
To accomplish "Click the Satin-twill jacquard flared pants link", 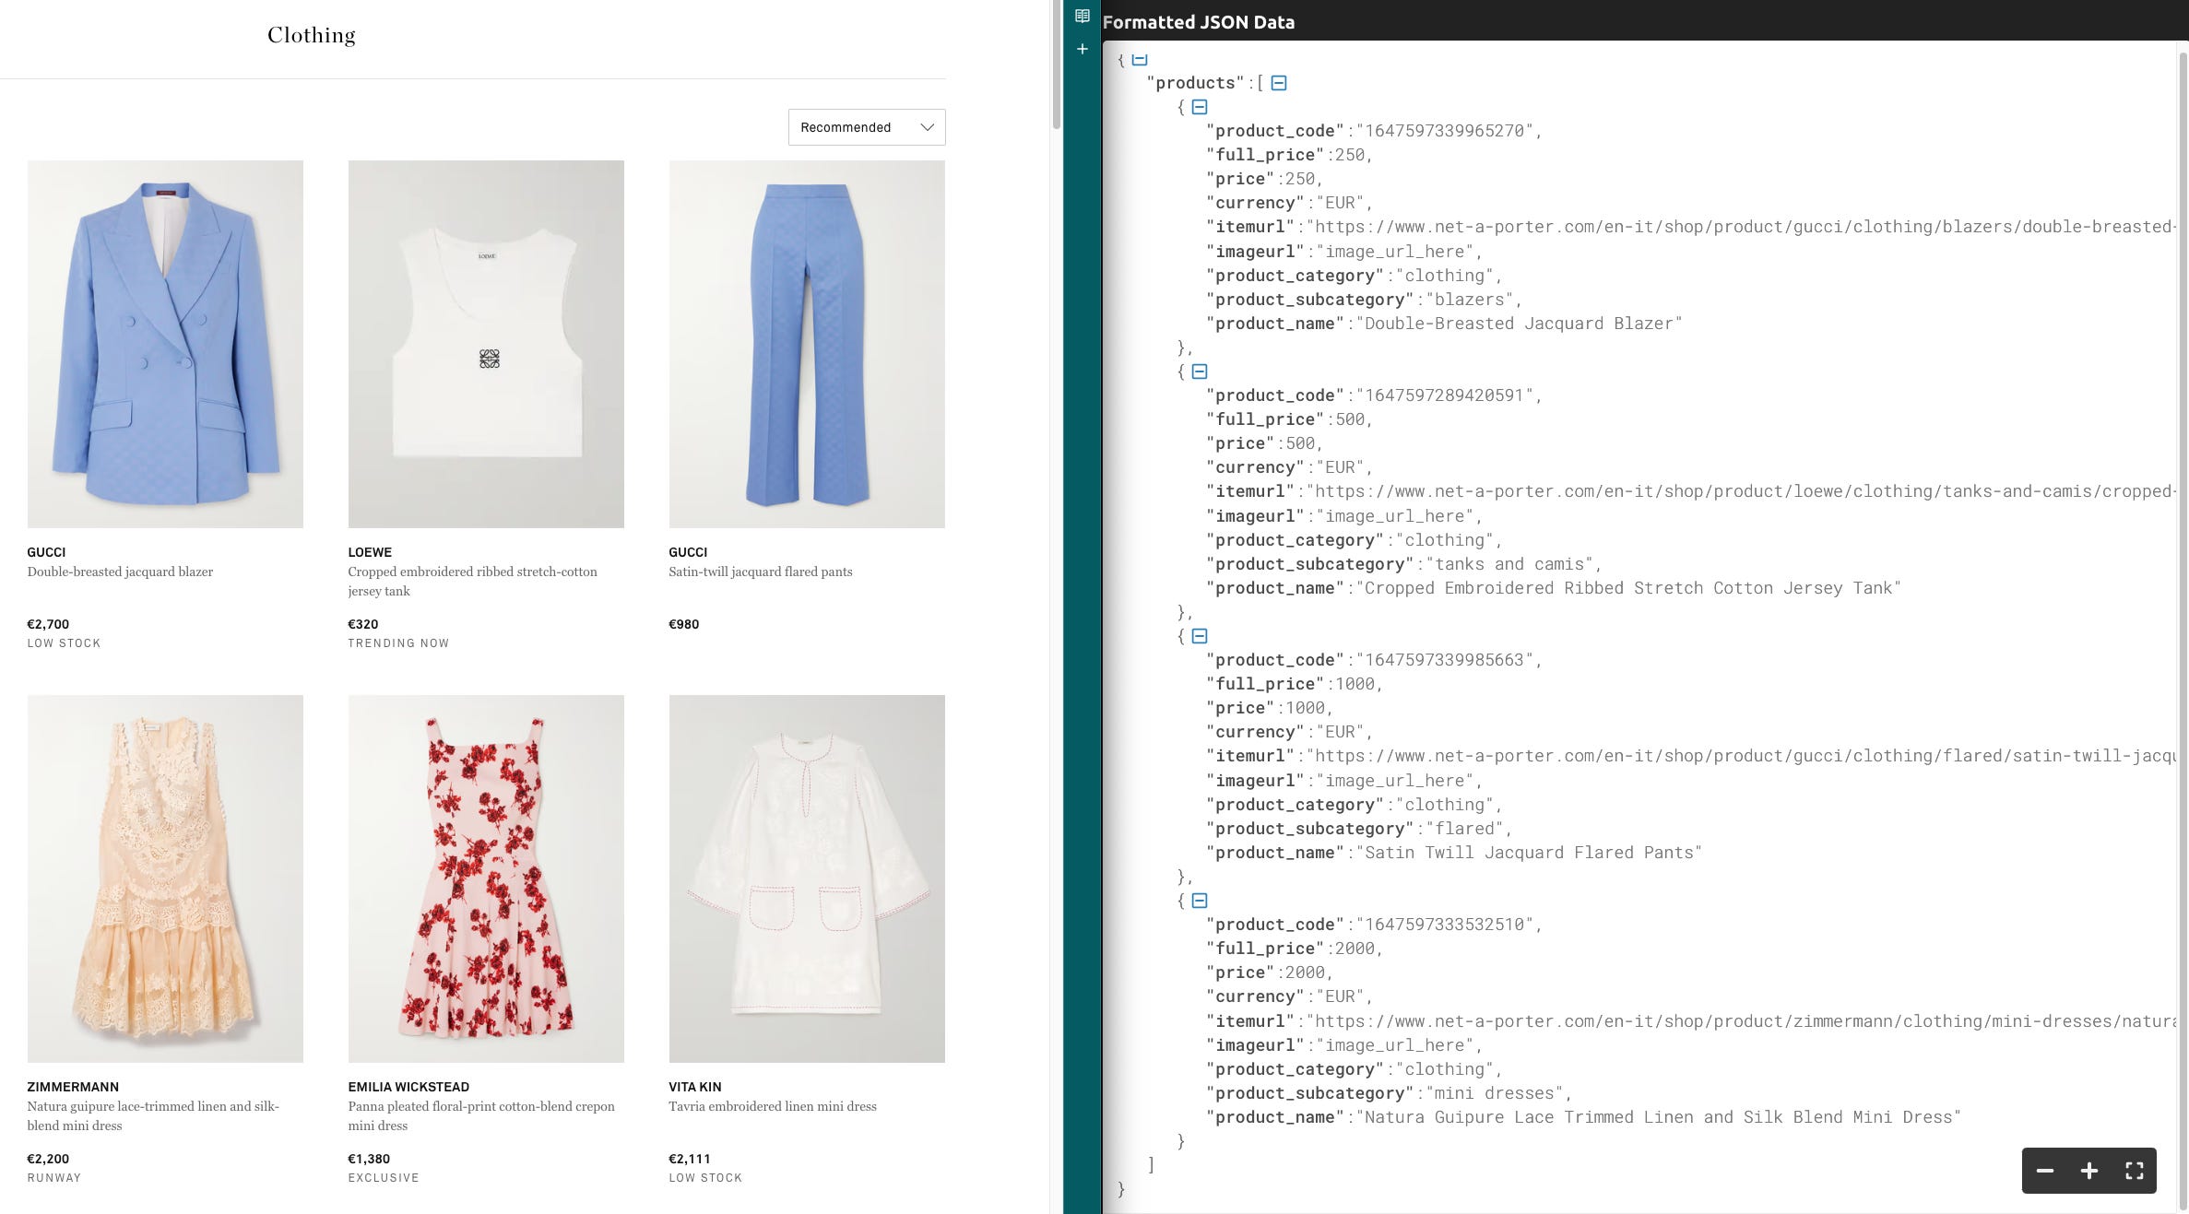I will click(x=760, y=572).
